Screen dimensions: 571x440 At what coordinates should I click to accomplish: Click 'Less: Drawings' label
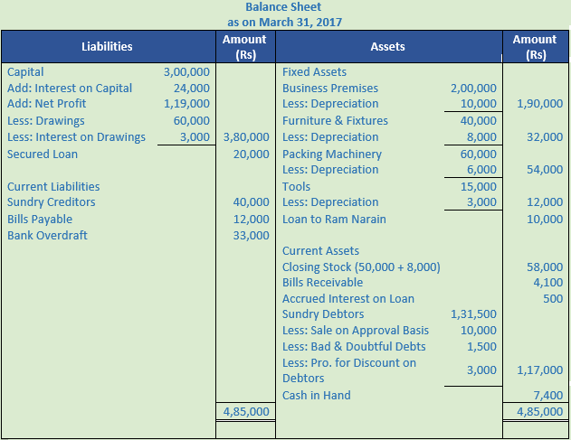point(46,121)
